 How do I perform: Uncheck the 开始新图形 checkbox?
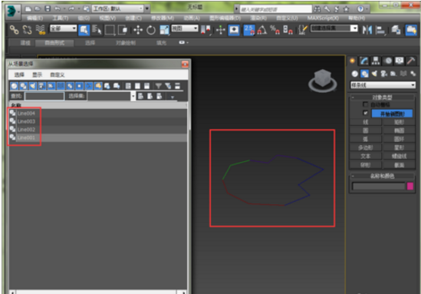pyautogui.click(x=365, y=113)
